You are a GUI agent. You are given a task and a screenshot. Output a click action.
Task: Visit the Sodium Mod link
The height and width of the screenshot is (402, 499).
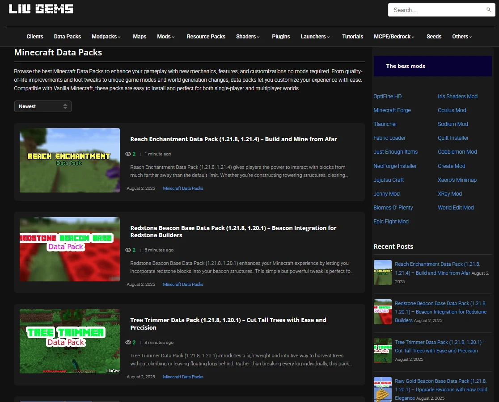453,124
